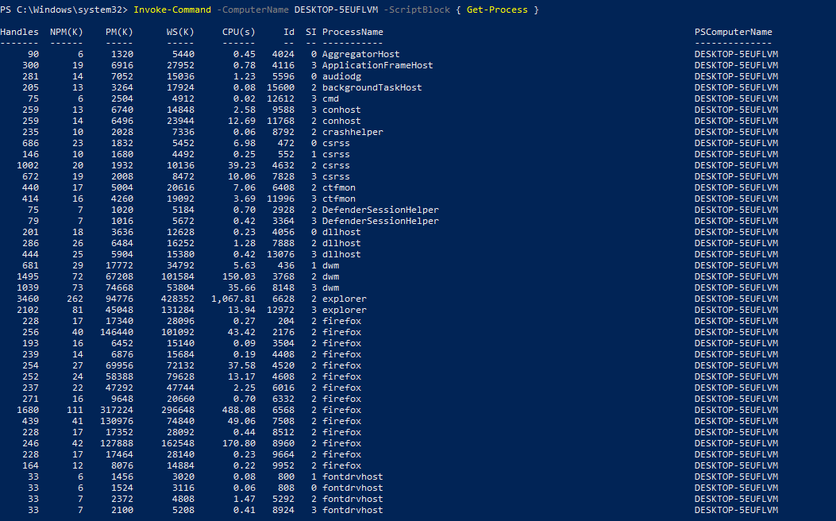Click conhost with Id 9588
The image size is (836, 521).
341,110
